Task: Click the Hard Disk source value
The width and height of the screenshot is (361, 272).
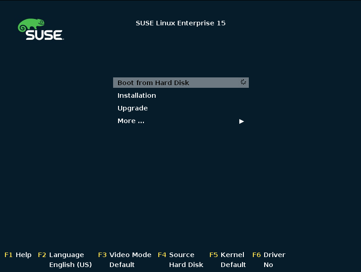Action: [186, 265]
